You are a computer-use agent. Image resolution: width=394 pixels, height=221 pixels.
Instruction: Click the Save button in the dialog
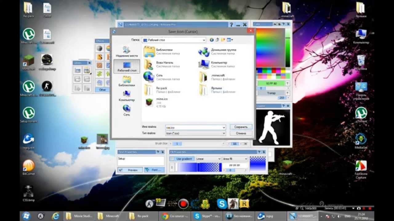241,127
